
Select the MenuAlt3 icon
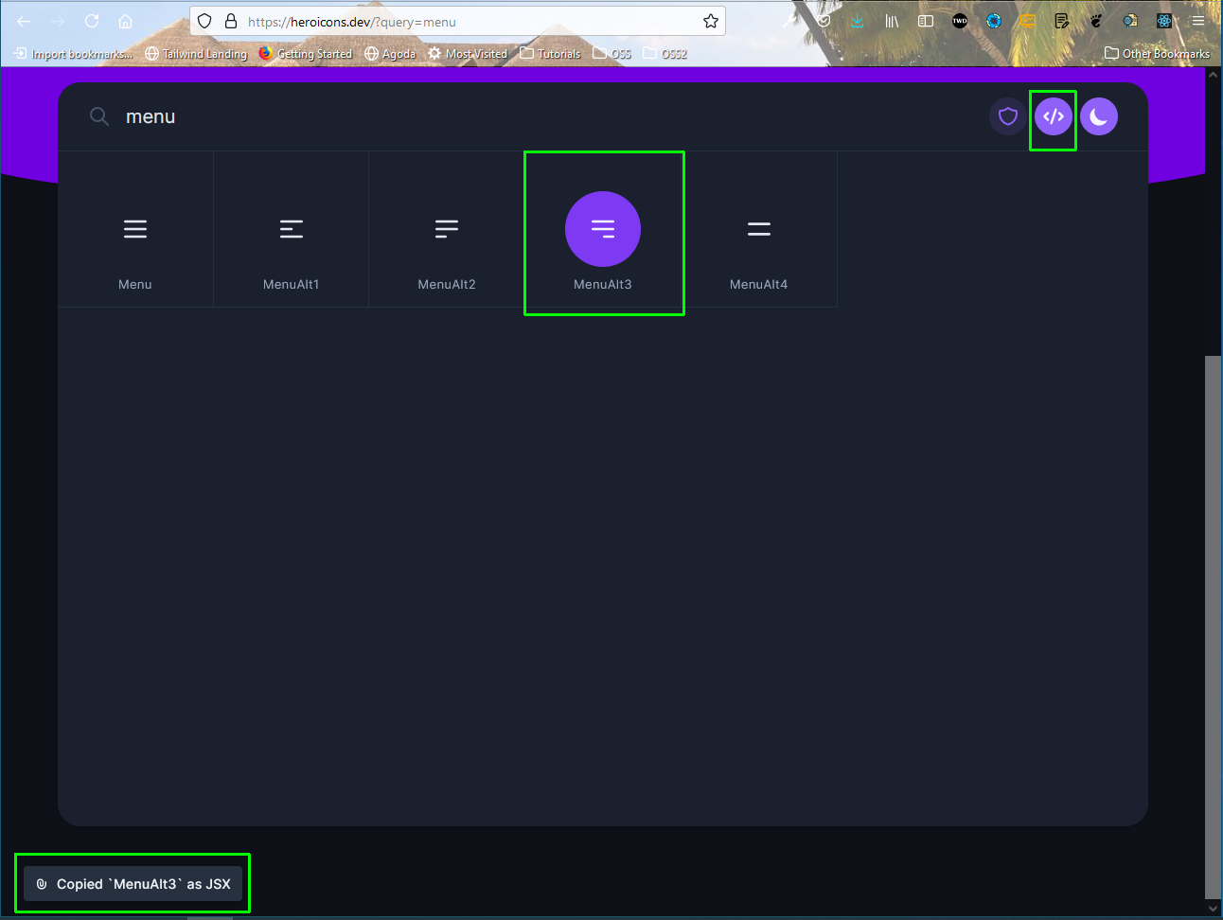point(603,229)
